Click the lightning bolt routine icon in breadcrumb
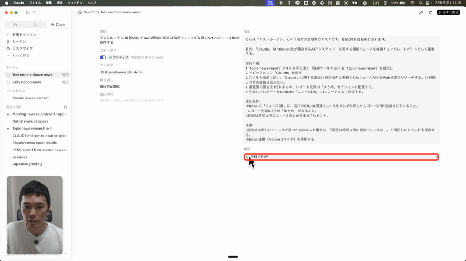The height and width of the screenshot is (261, 466). coord(80,12)
